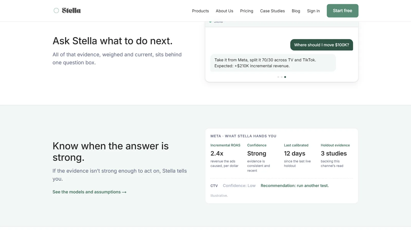
Task: Click the Stella wordmark logo
Action: click(71, 11)
